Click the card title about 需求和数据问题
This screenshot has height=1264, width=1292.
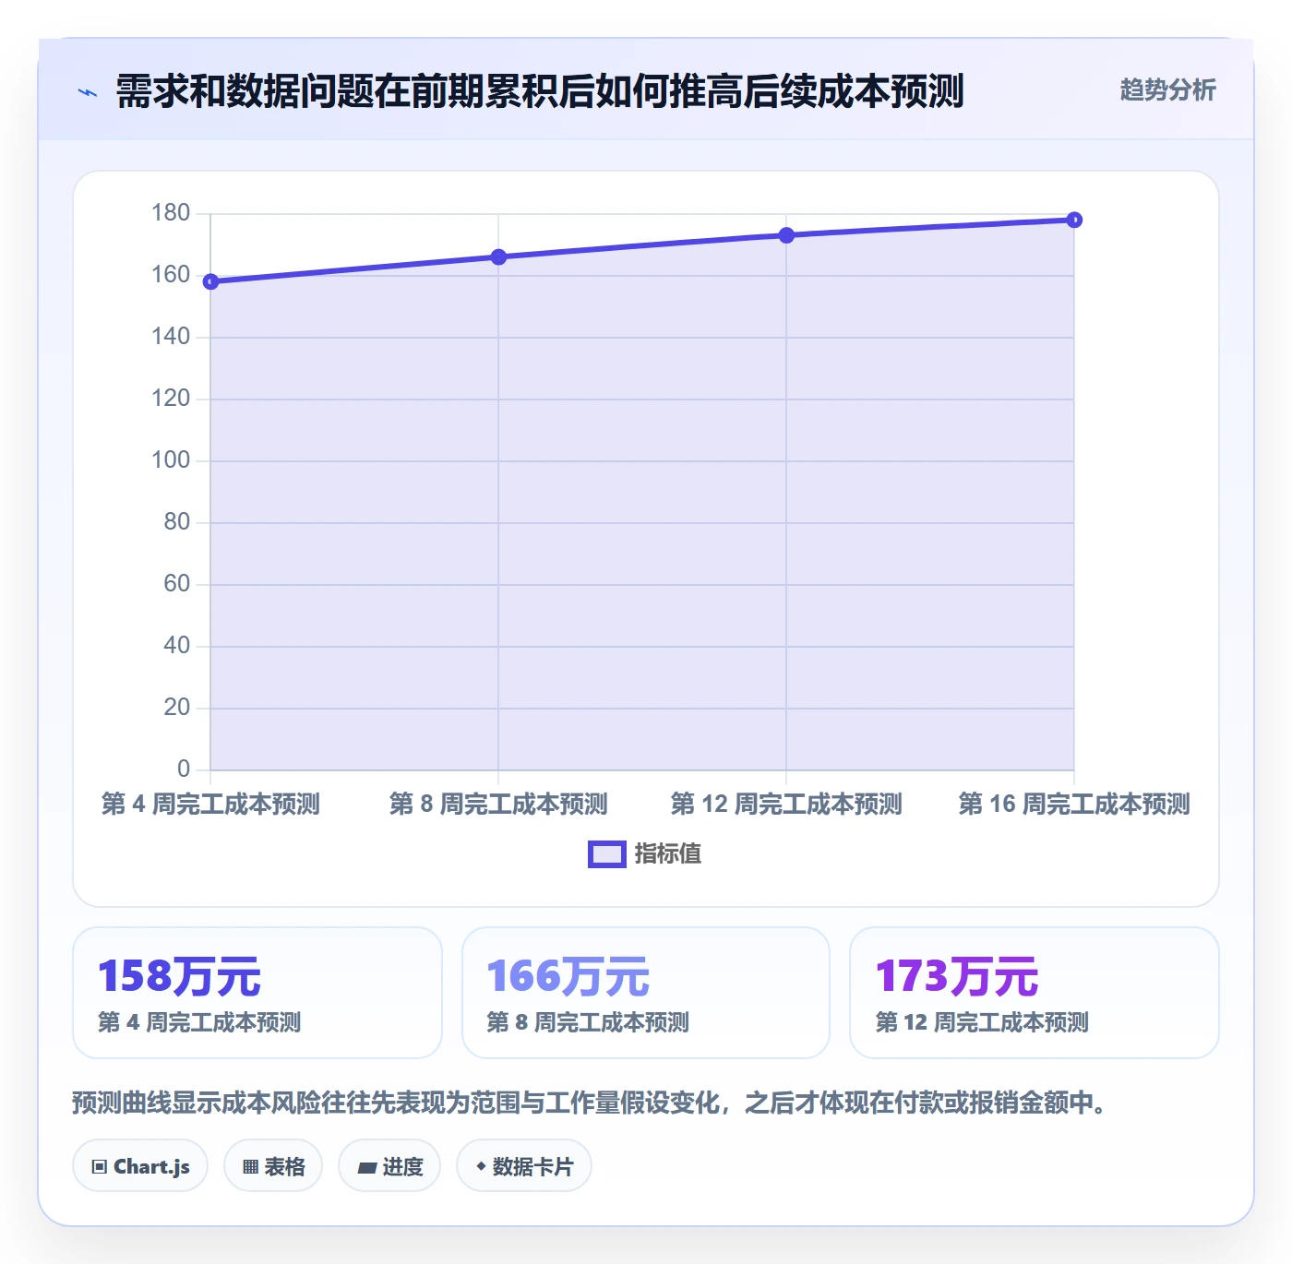540,91
